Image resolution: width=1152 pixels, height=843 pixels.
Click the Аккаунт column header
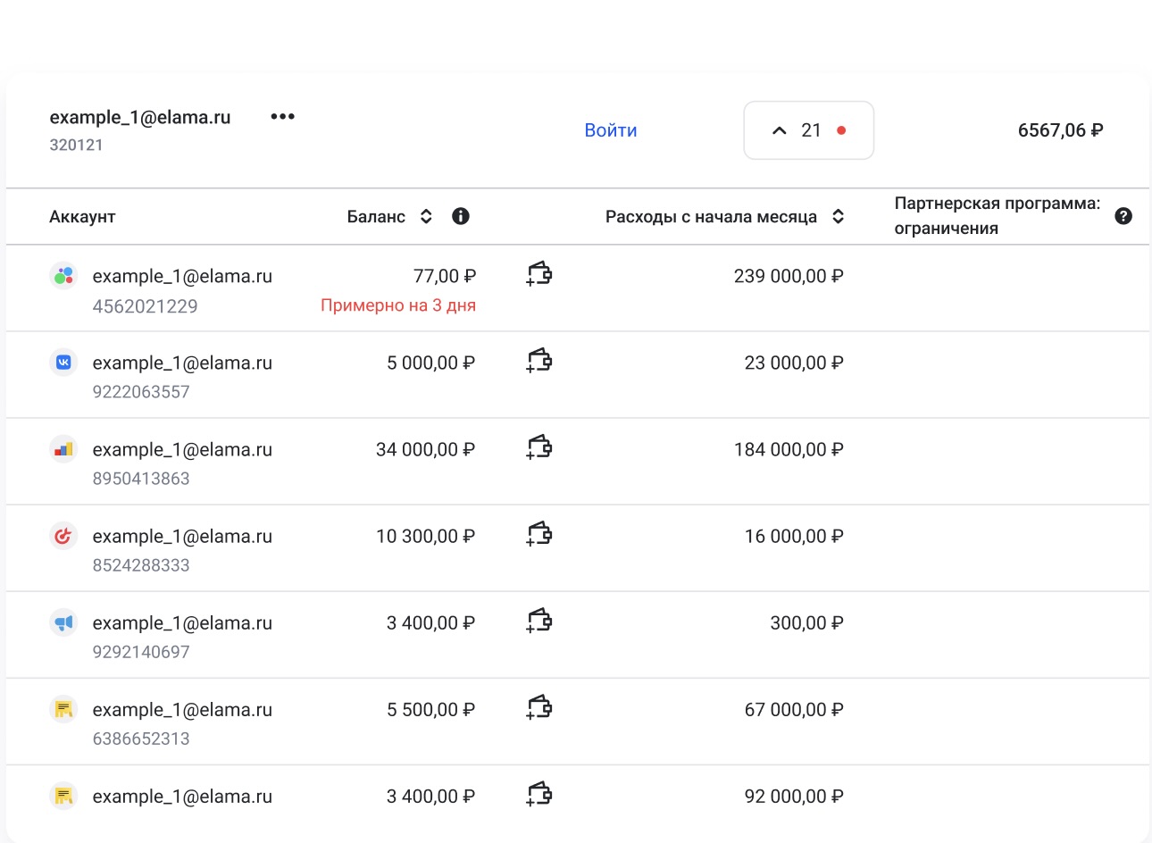(x=82, y=217)
